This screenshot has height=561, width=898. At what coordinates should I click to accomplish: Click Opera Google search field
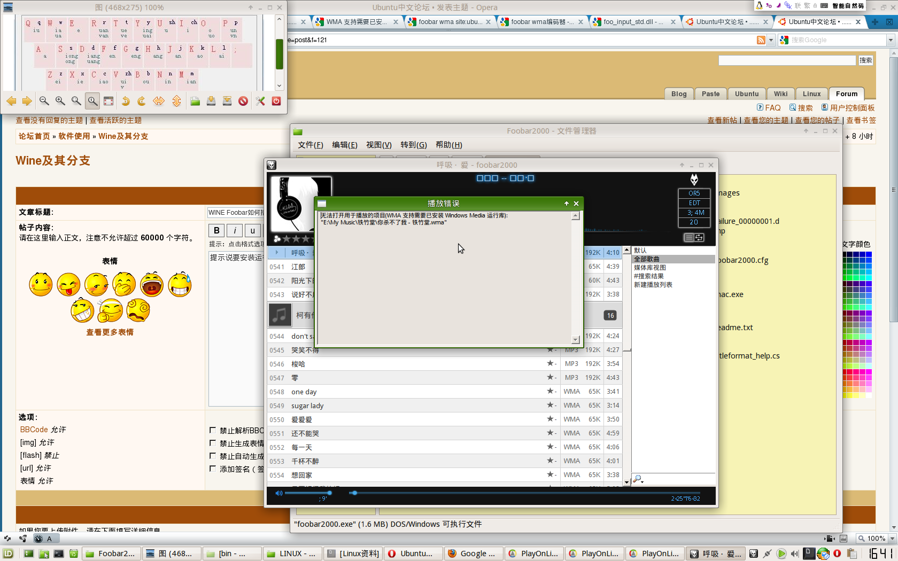click(837, 40)
